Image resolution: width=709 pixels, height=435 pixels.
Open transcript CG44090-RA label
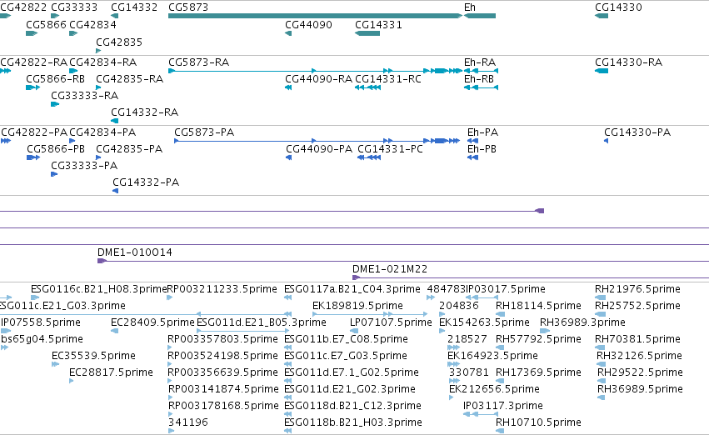318,78
